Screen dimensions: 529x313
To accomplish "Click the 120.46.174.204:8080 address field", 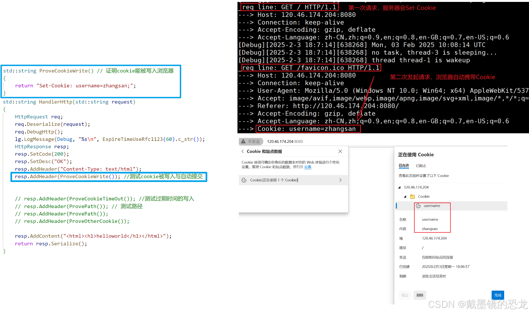I will [x=285, y=141].
